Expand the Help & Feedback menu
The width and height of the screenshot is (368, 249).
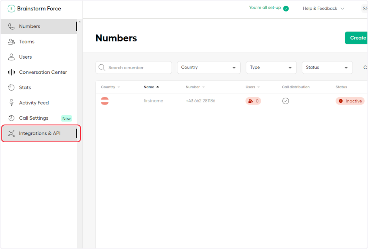pos(323,8)
